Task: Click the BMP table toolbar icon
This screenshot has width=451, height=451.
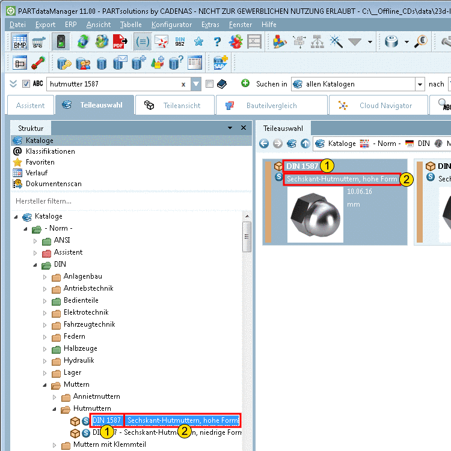Action: pos(20,41)
